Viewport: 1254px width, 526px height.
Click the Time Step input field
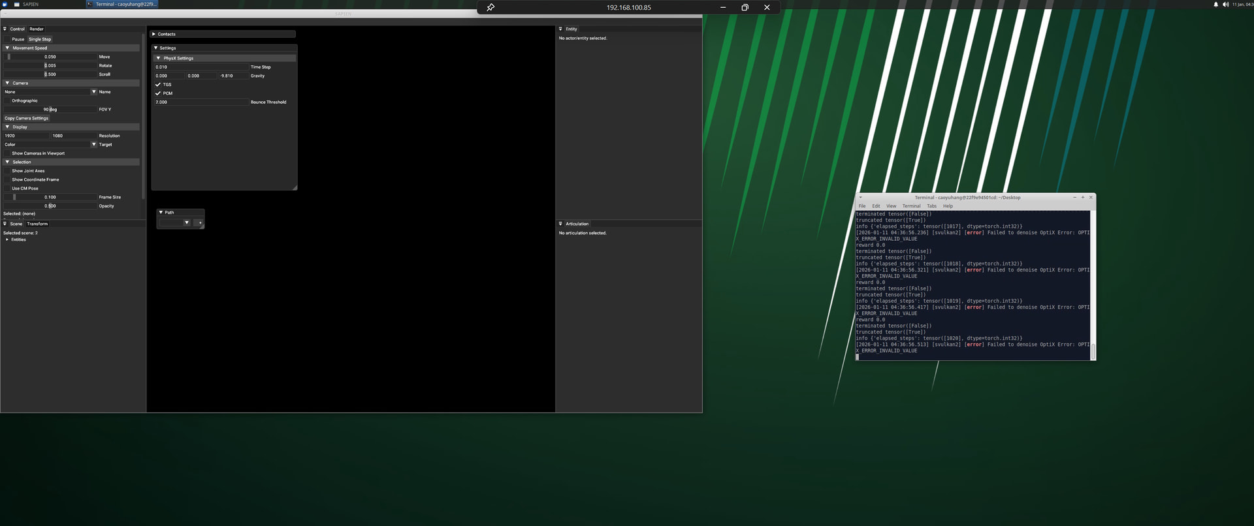(201, 67)
